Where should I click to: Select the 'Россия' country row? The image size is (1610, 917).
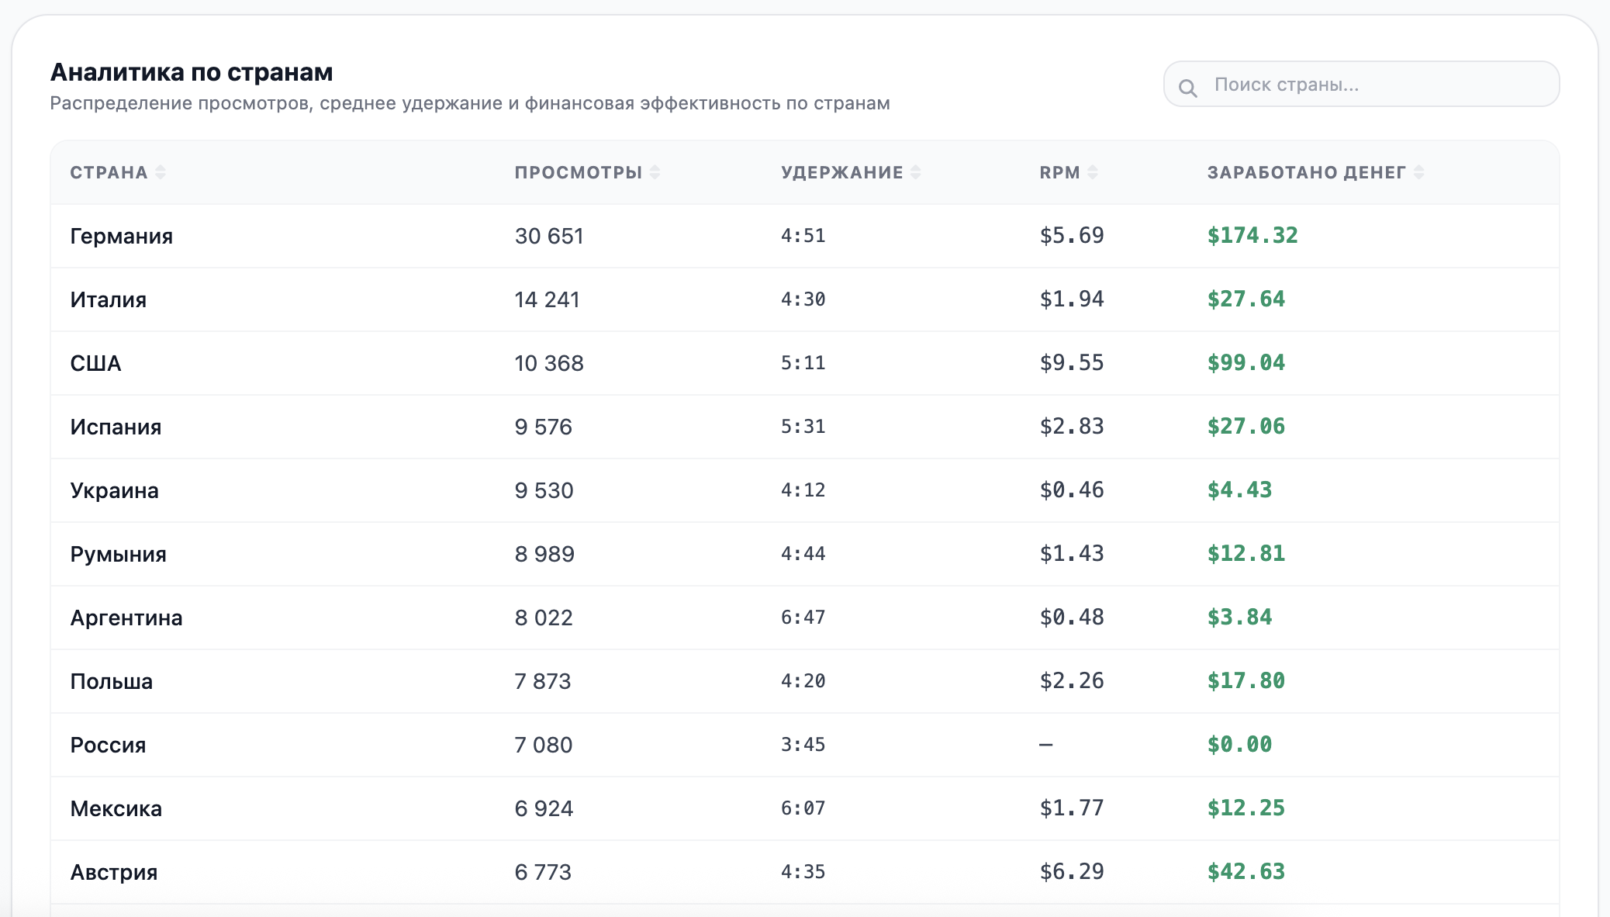click(x=805, y=745)
